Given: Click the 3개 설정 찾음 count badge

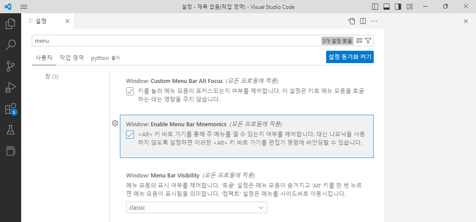Looking at the screenshot, I should coord(338,41).
